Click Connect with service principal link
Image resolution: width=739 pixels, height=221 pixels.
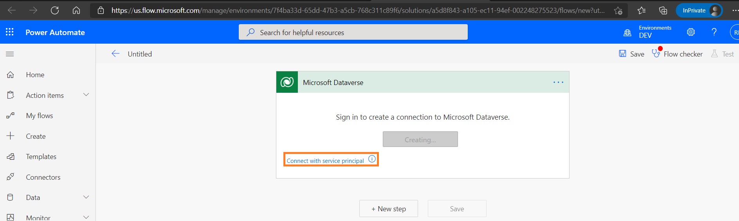[325, 161]
